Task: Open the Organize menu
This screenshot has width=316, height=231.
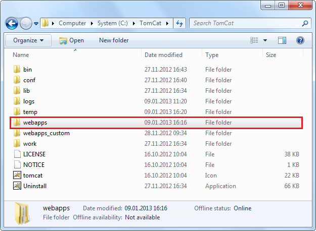Action: tap(28, 40)
